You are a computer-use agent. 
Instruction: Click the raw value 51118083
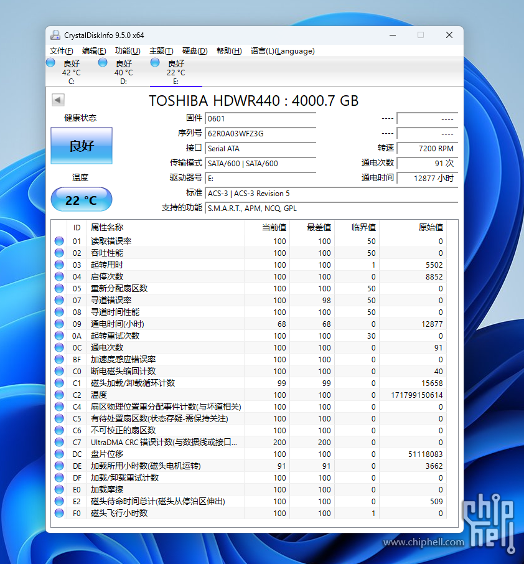coord(426,454)
